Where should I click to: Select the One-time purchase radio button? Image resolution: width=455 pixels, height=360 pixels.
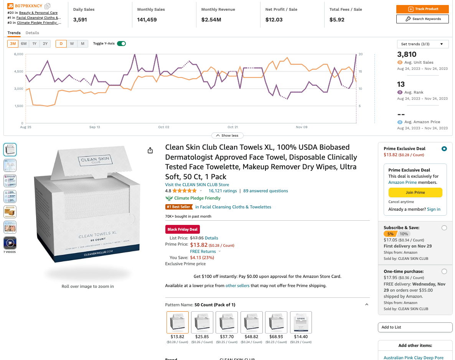tap(444, 271)
